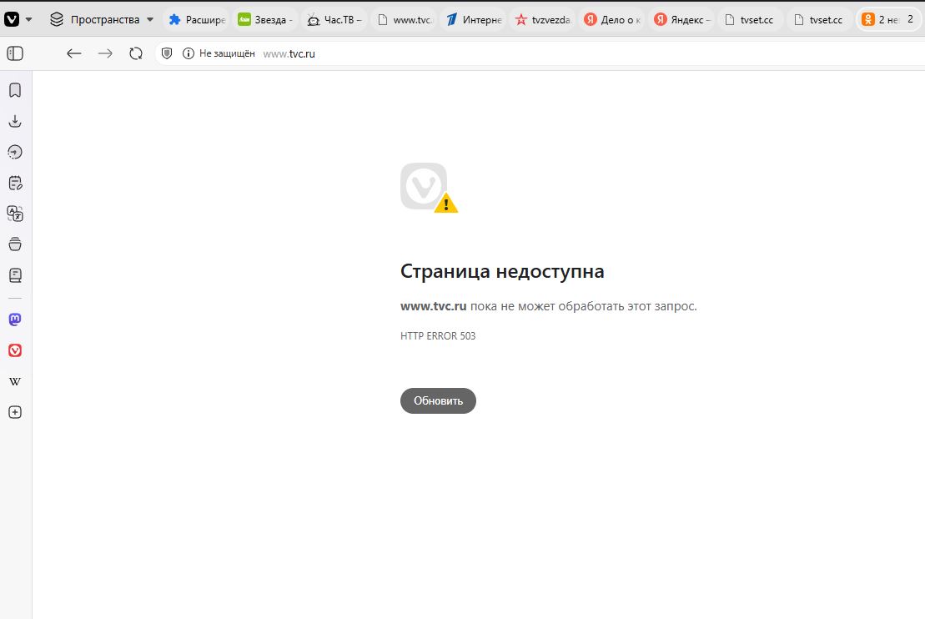This screenshot has height=619, width=925.
Task: Click the HTTP ERROR 503 text
Action: coord(438,335)
